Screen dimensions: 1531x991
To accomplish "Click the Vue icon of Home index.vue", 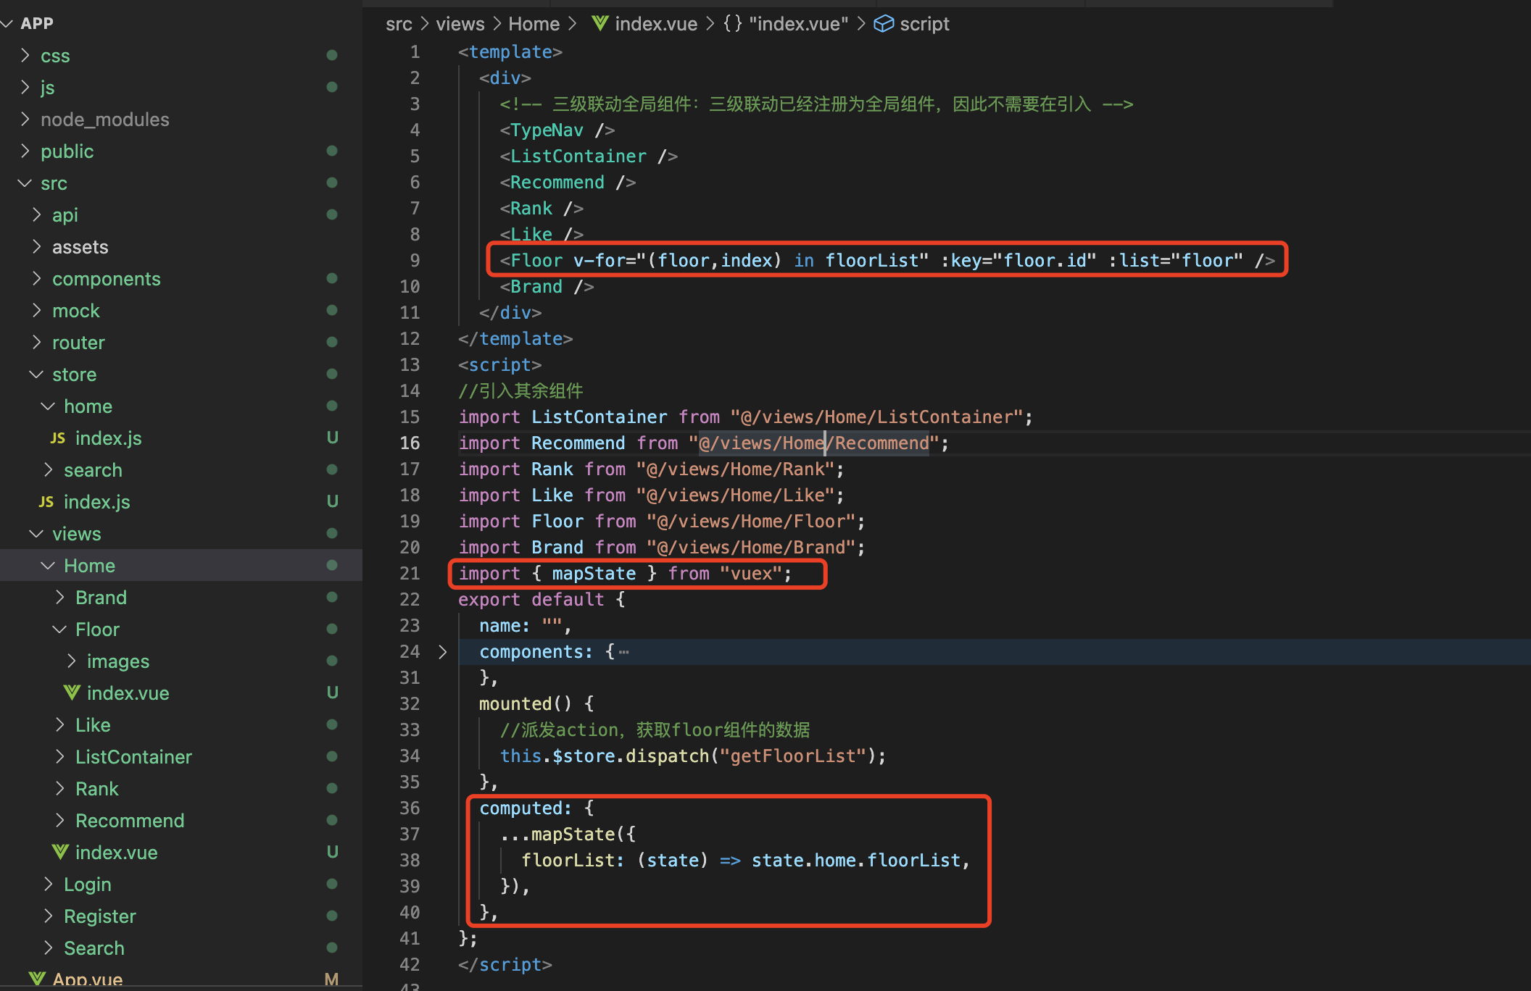I will pyautogui.click(x=60, y=853).
